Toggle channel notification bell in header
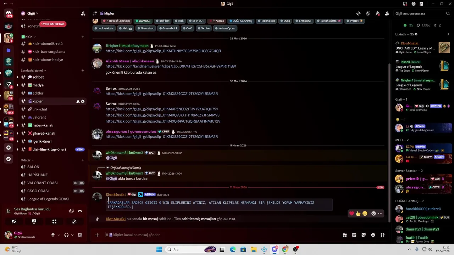Viewport: 454px width, 255px height. pyautogui.click(x=368, y=13)
